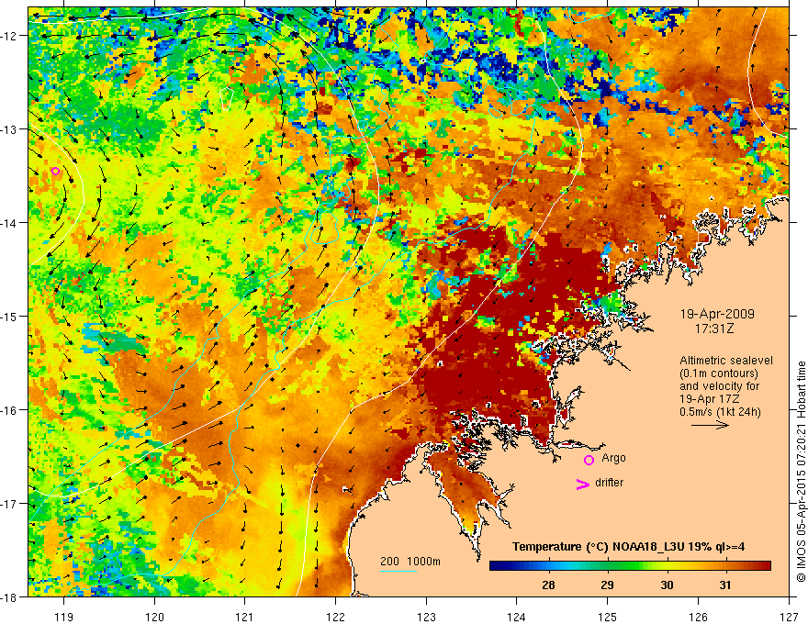
Task: Click the 'Argo' legend label
Action: point(613,458)
